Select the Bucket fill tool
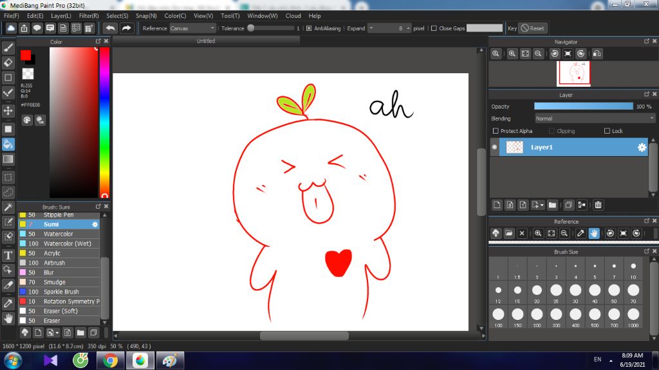Image resolution: width=659 pixels, height=370 pixels. [x=8, y=145]
